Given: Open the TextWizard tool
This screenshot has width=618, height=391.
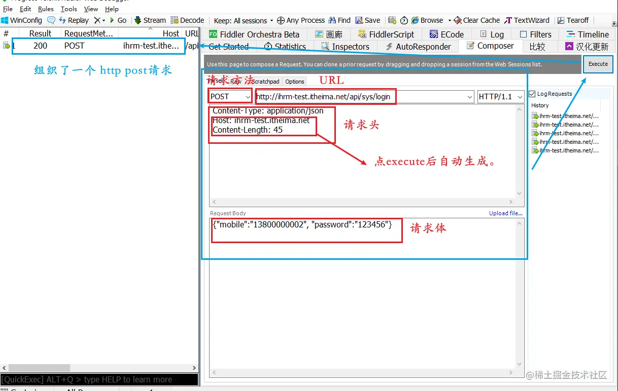Looking at the screenshot, I should click(527, 20).
